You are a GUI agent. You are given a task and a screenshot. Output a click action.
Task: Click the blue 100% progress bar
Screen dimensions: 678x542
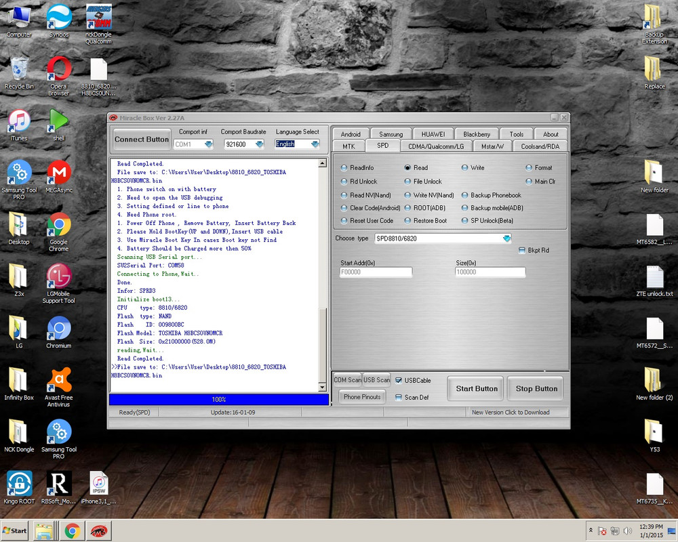click(x=219, y=399)
